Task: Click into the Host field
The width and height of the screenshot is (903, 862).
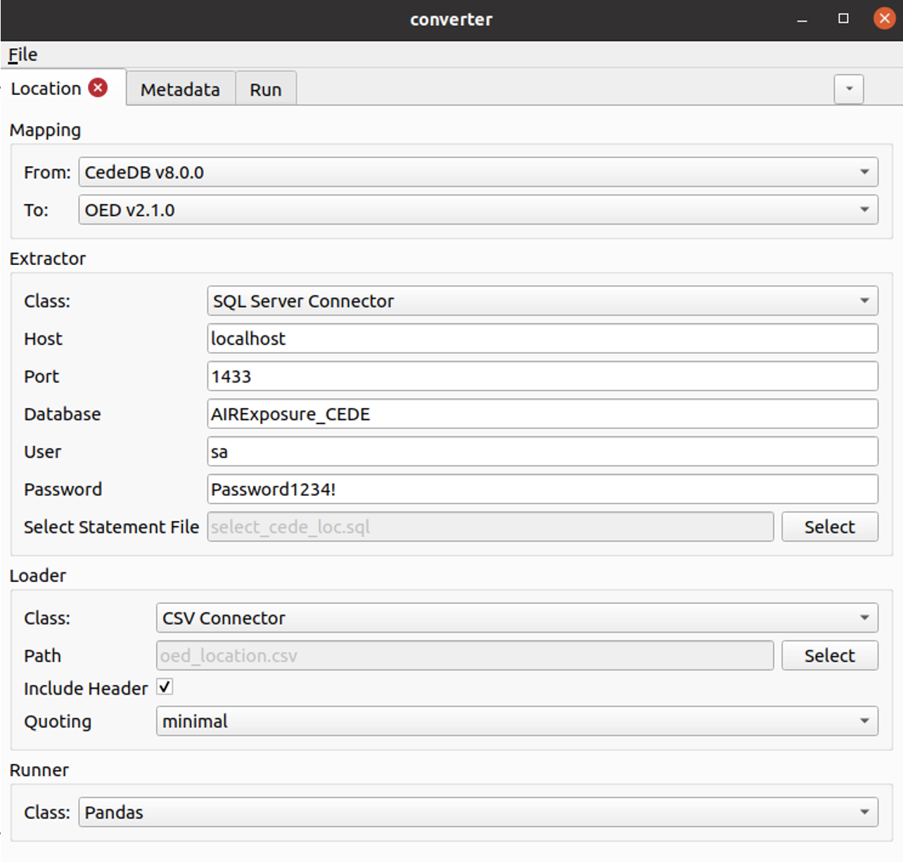Action: pos(542,339)
